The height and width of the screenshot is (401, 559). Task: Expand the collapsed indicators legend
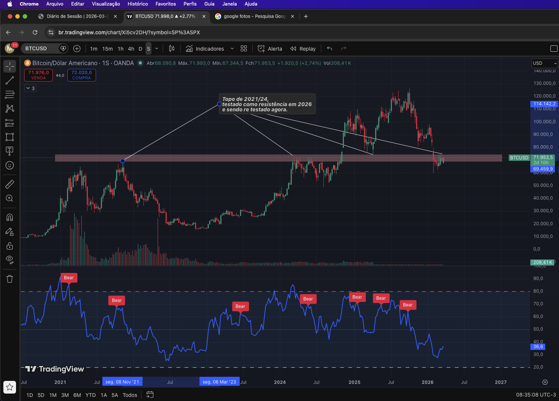(x=30, y=88)
